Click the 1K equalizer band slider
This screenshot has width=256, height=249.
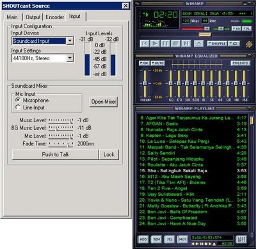pyautogui.click(x=203, y=84)
